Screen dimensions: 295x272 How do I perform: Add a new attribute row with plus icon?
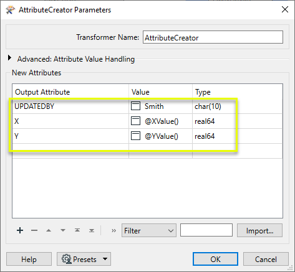20,230
